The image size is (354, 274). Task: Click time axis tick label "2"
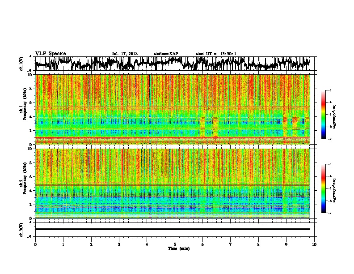pyautogui.click(x=91, y=244)
